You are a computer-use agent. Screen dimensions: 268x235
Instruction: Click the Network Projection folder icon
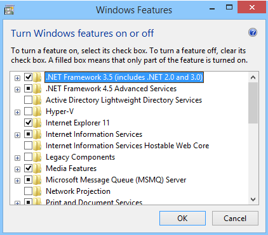pos(37,191)
